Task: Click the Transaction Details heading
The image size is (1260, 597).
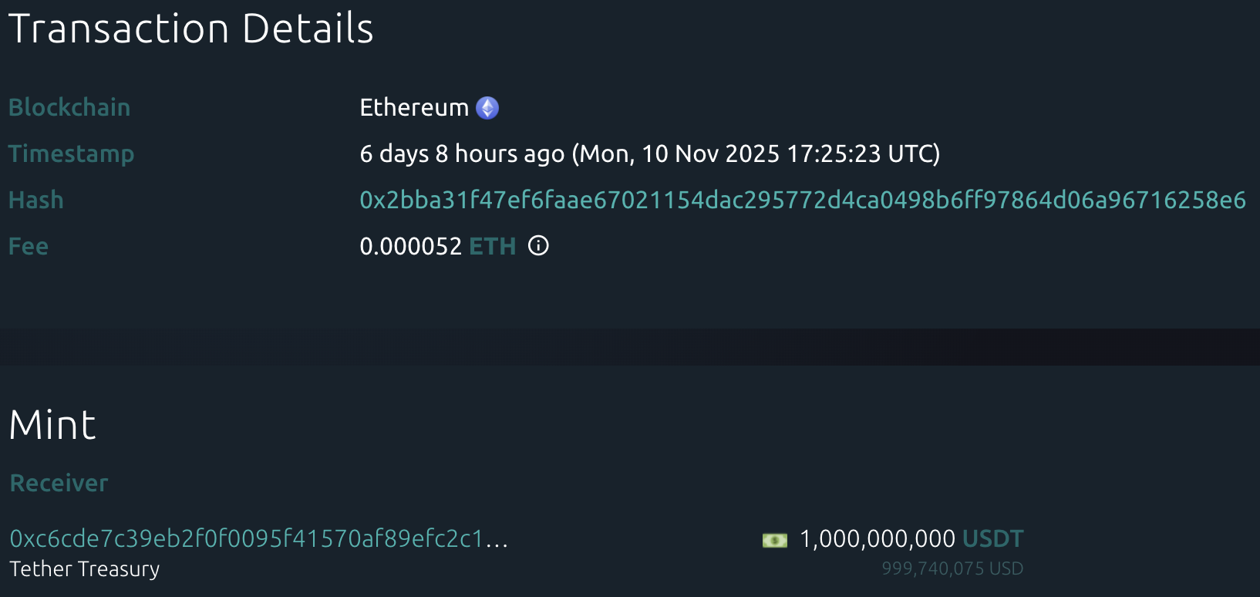Action: (191, 29)
